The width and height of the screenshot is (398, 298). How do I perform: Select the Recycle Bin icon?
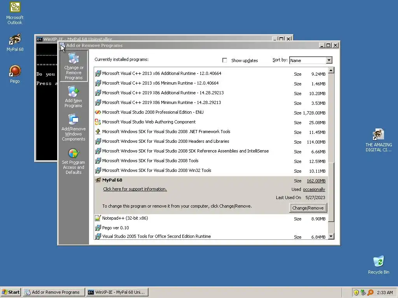[379, 265]
